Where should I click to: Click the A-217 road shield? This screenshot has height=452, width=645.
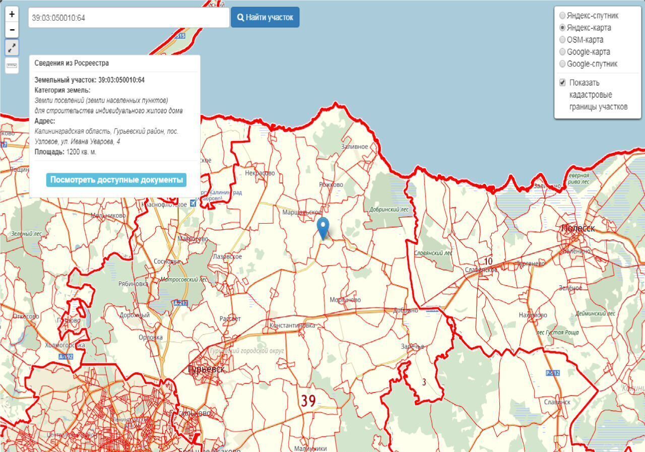(180, 303)
